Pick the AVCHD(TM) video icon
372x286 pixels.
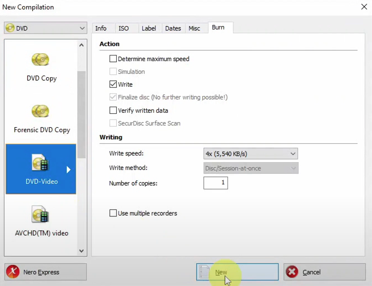point(41,214)
